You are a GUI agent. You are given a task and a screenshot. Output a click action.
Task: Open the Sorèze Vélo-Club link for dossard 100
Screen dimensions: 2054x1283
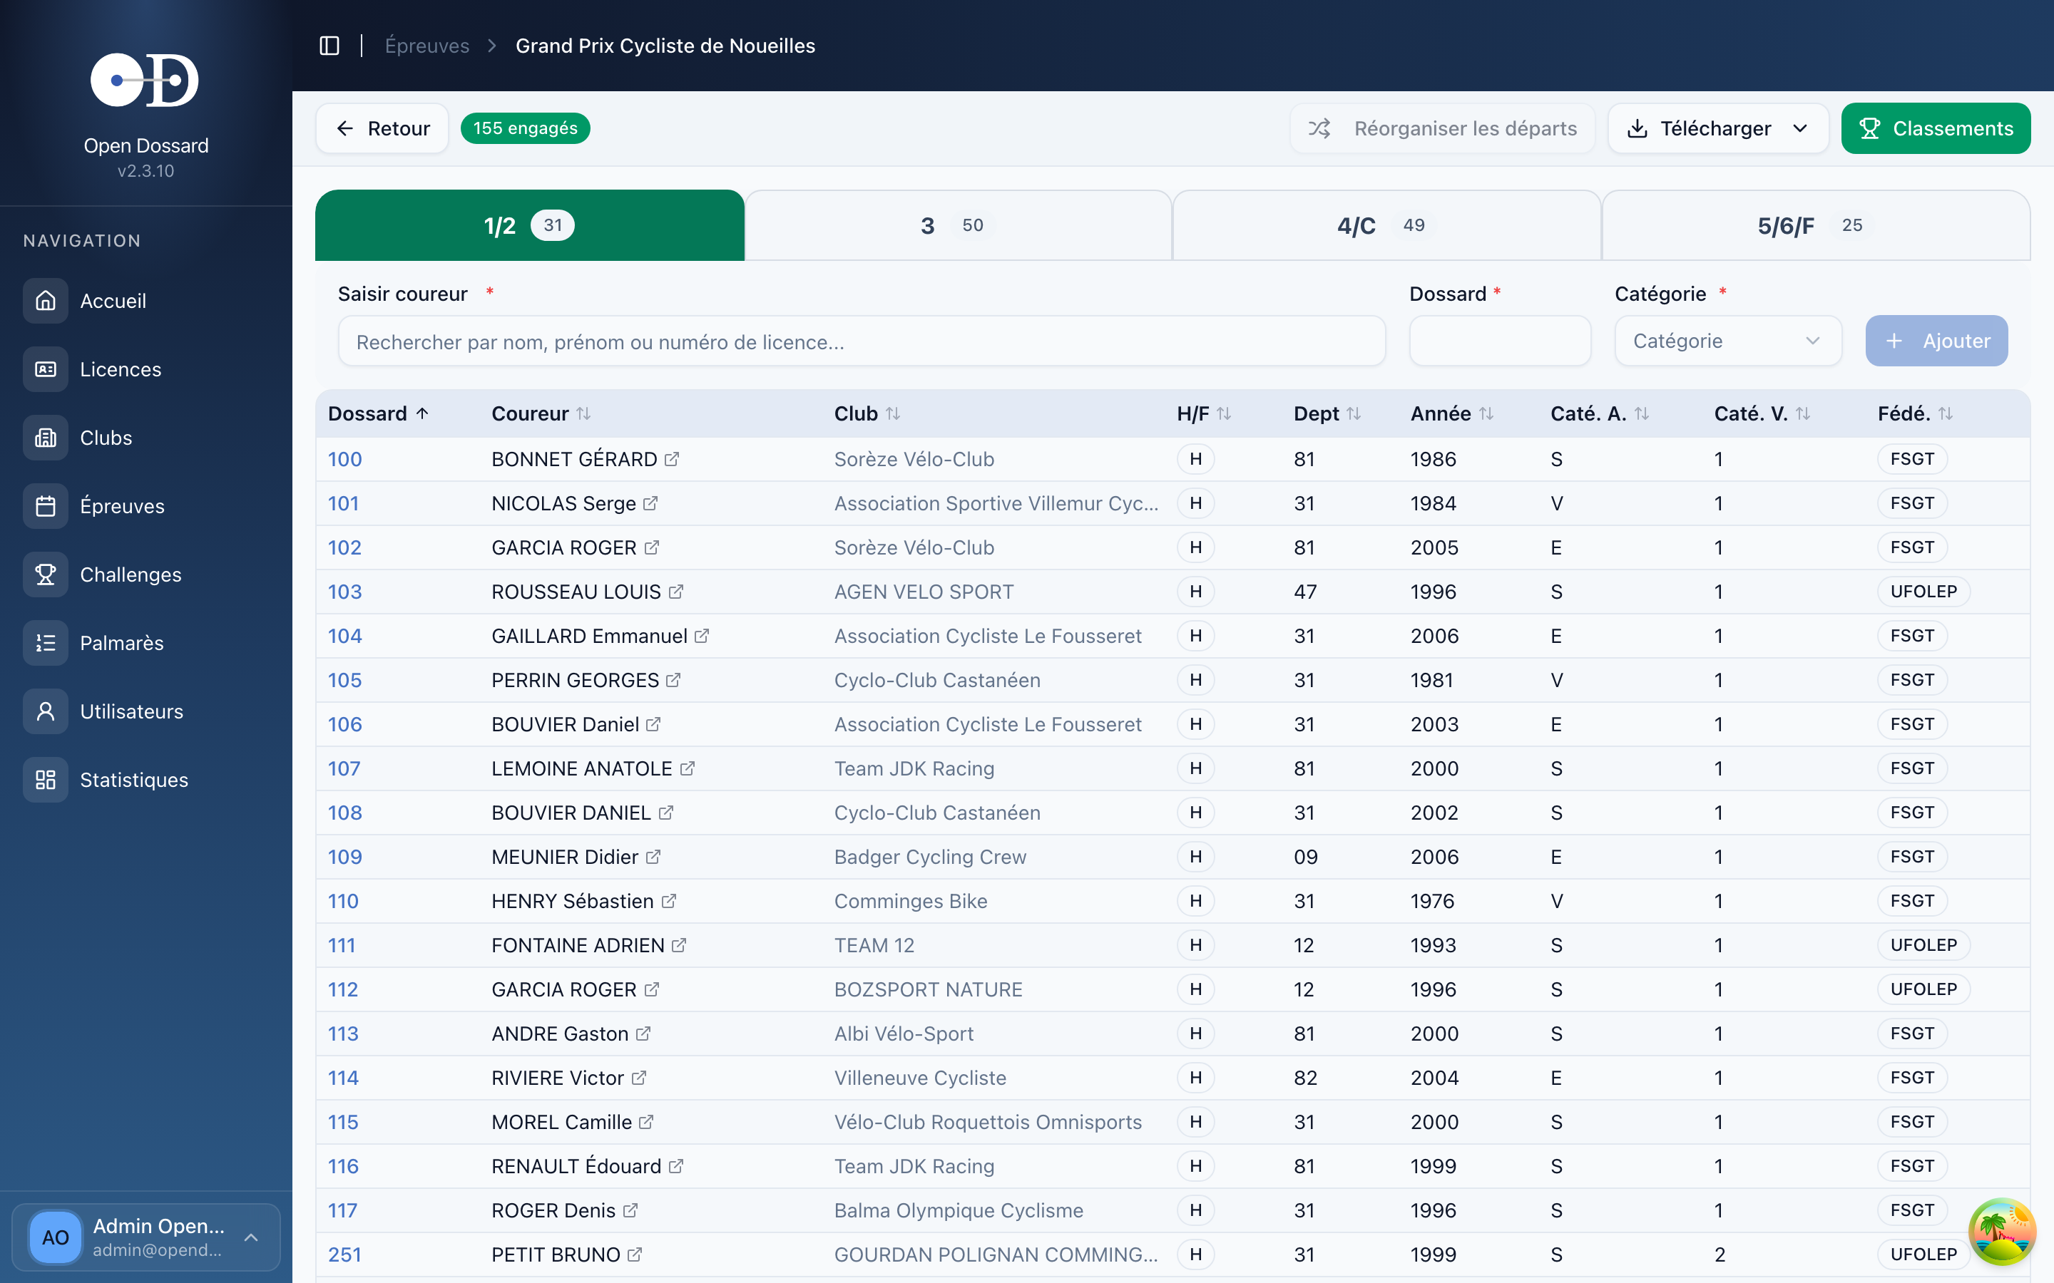point(914,459)
